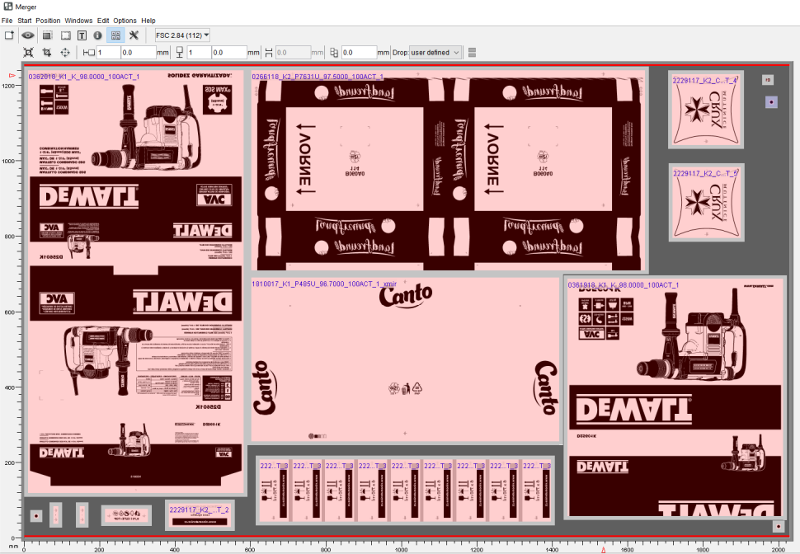Select the Canto job 1810017_K1_P485U layout
Image resolution: width=800 pixels, height=554 pixels.
406,360
